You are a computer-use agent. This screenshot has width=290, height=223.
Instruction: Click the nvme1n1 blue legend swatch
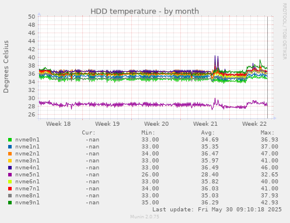(10, 147)
